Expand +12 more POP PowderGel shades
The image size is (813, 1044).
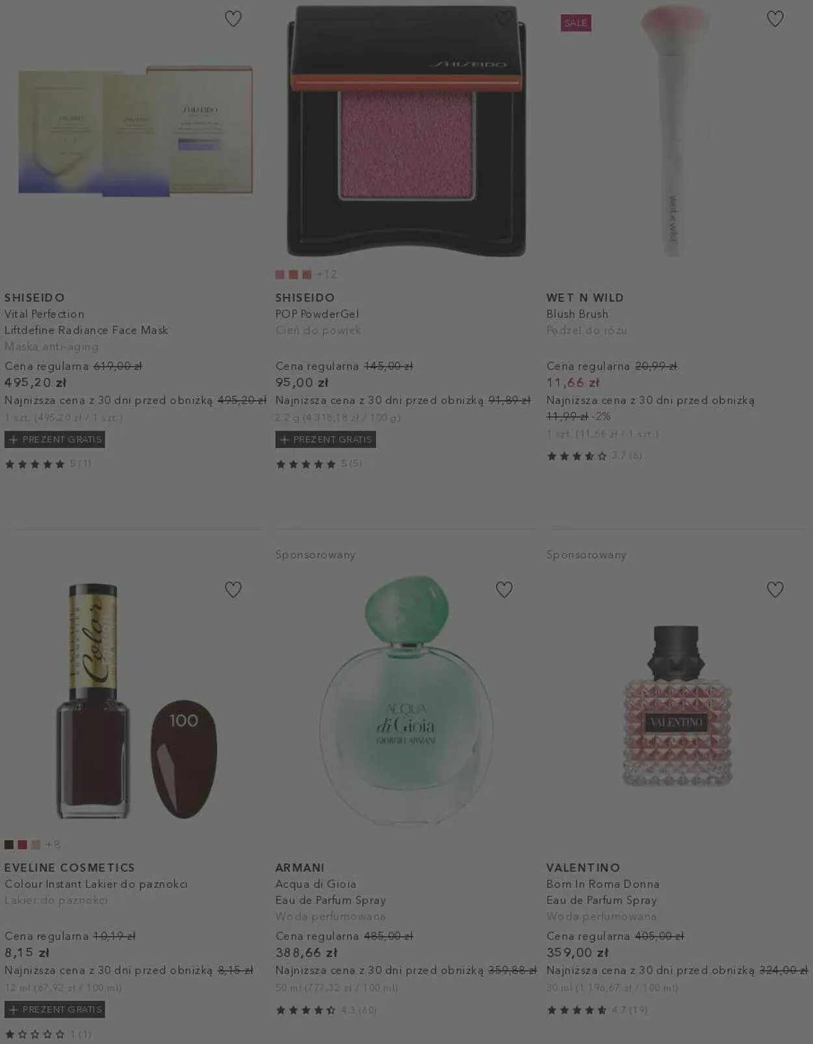(x=327, y=274)
